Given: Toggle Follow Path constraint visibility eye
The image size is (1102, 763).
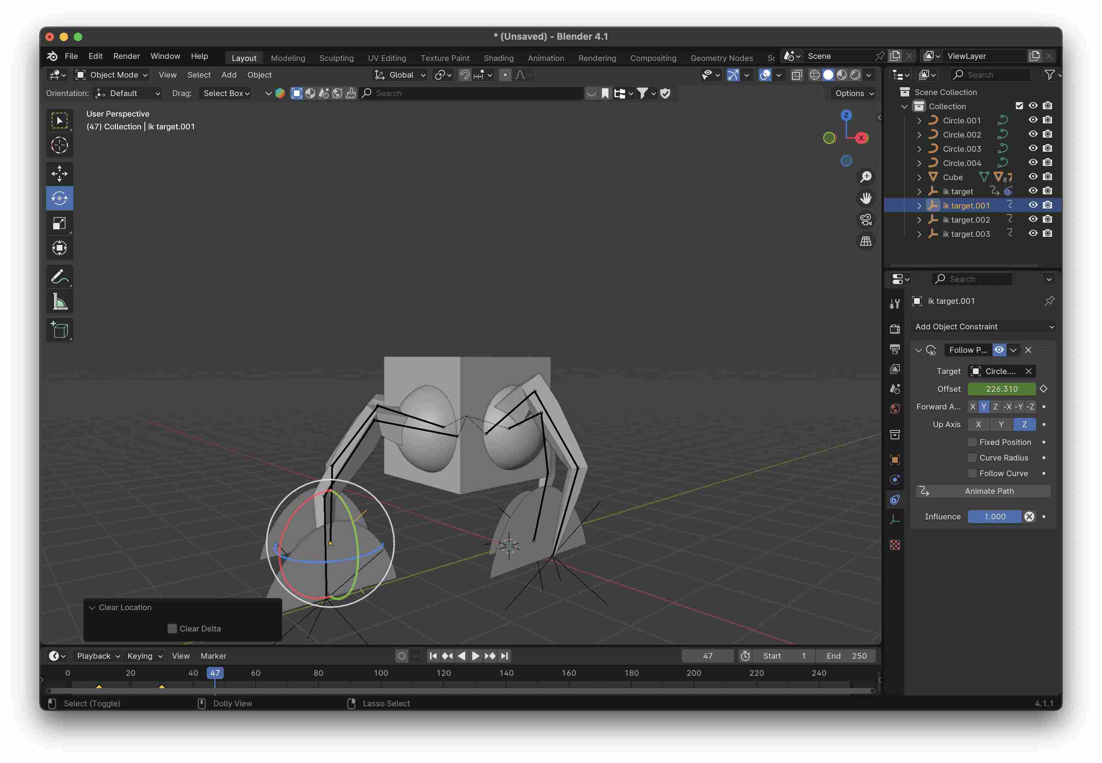Looking at the screenshot, I should 999,350.
